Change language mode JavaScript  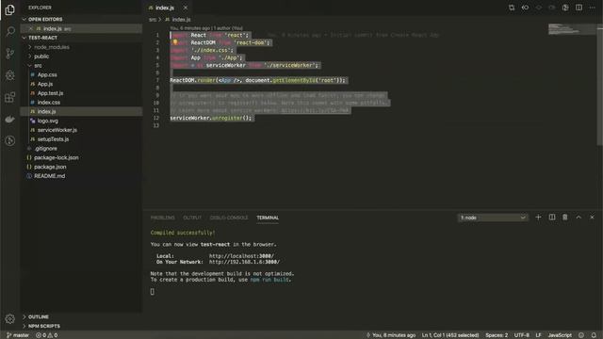coord(560,335)
